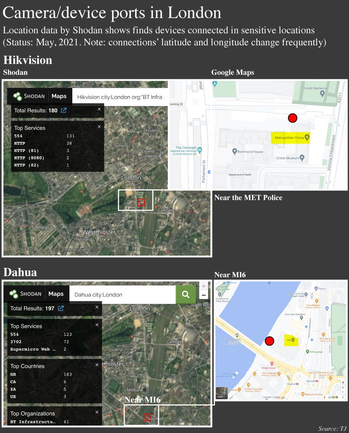Close the Hikvision Top Services panel
Viewport: 349px width, 433px height.
[x=99, y=126]
